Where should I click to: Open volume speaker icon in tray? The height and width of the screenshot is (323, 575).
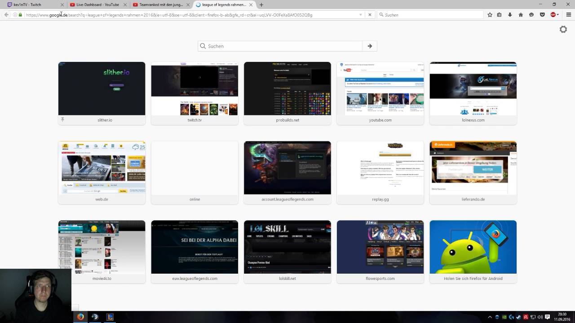tap(540, 317)
